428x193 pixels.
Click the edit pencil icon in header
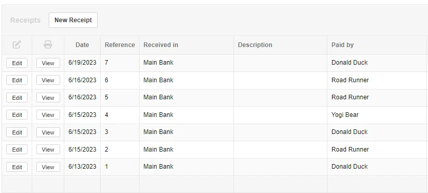point(17,44)
